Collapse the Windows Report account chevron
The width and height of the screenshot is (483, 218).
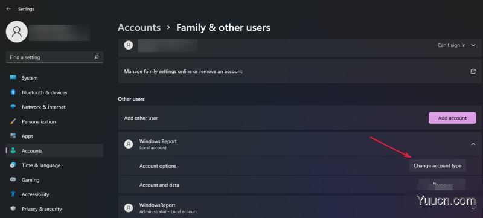coord(473,144)
